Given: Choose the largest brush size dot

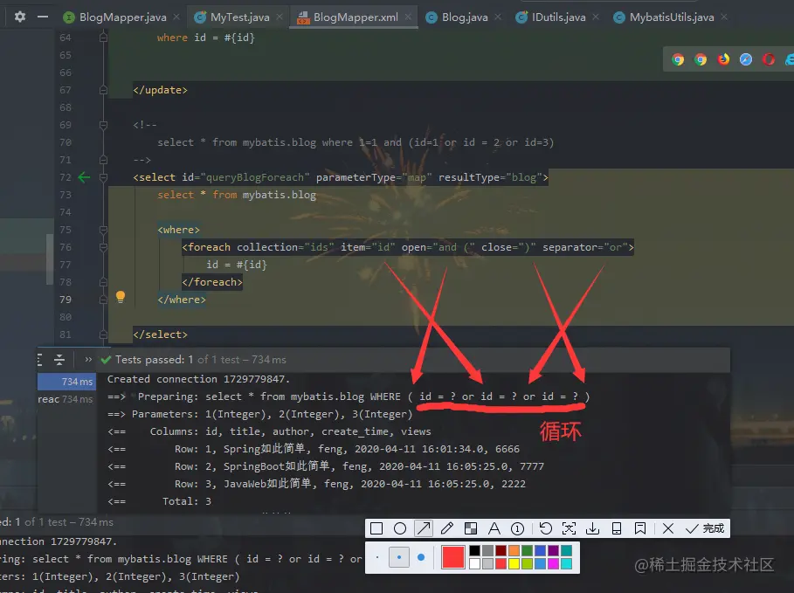Looking at the screenshot, I should point(421,557).
